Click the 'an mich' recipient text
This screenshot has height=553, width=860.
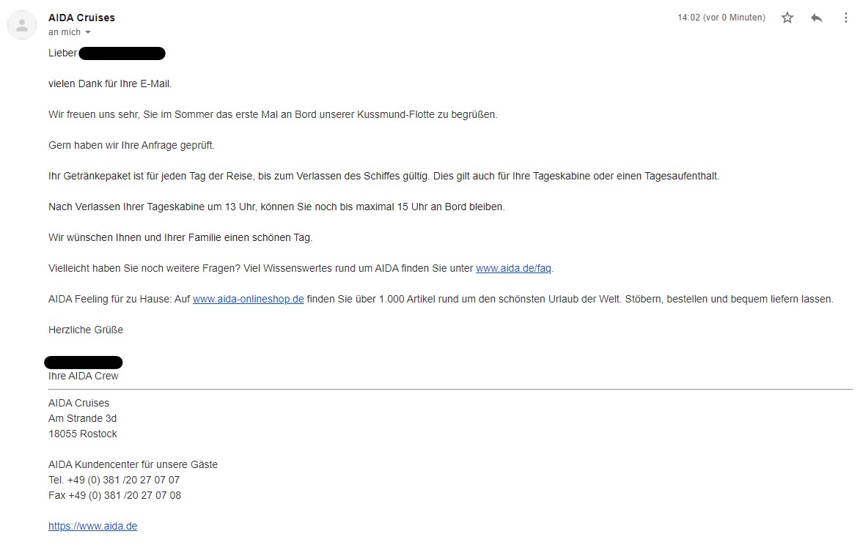[x=65, y=32]
